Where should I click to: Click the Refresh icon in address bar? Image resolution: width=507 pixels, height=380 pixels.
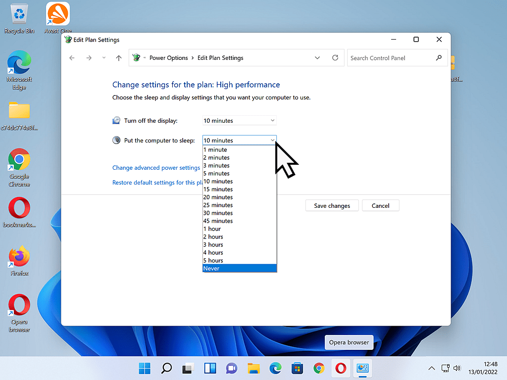(x=335, y=58)
